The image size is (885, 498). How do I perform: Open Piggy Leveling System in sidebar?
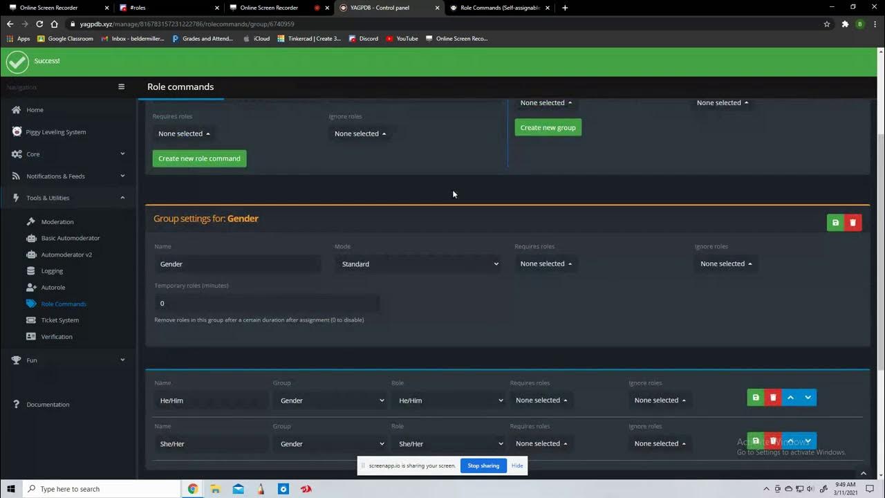click(55, 132)
